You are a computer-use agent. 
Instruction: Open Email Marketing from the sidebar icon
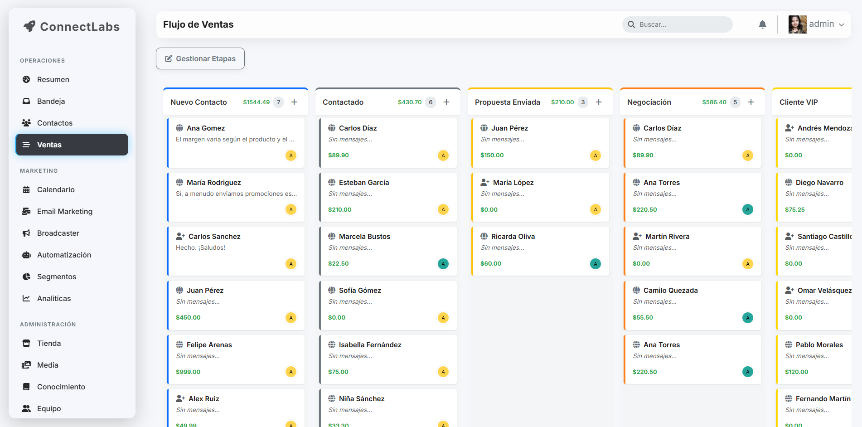27,211
